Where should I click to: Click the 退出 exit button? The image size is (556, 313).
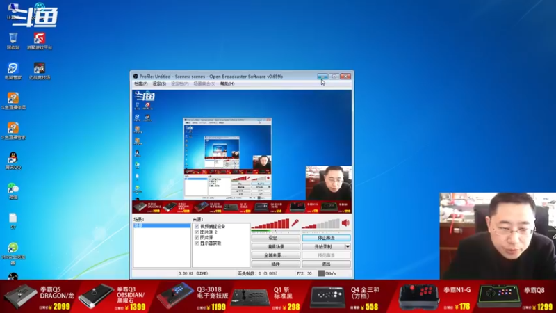coord(326,264)
